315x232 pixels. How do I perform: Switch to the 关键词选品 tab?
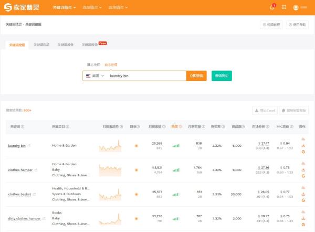41,45
